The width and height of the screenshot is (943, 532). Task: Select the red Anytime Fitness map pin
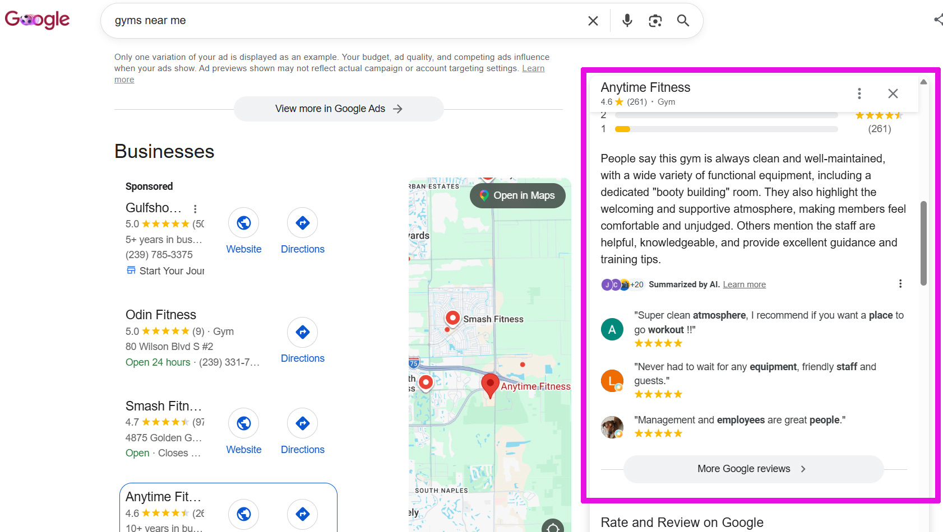pyautogui.click(x=490, y=385)
